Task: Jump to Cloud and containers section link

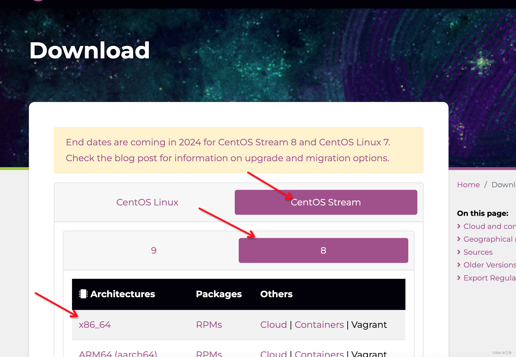Action: [x=490, y=226]
